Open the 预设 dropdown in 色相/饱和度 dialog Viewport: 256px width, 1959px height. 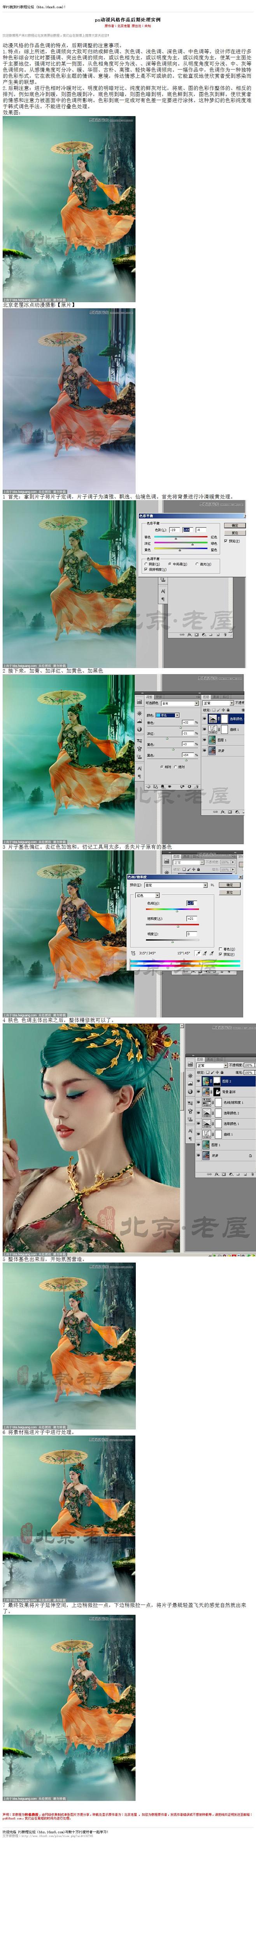176,885
